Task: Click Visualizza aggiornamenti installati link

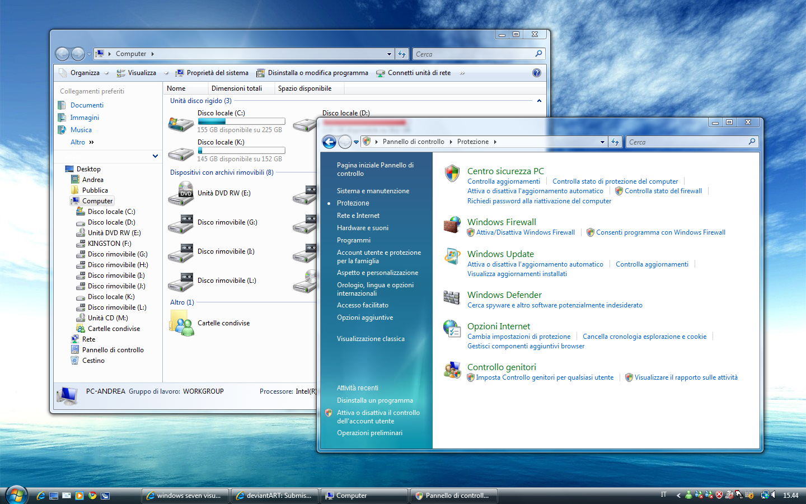Action: point(517,274)
